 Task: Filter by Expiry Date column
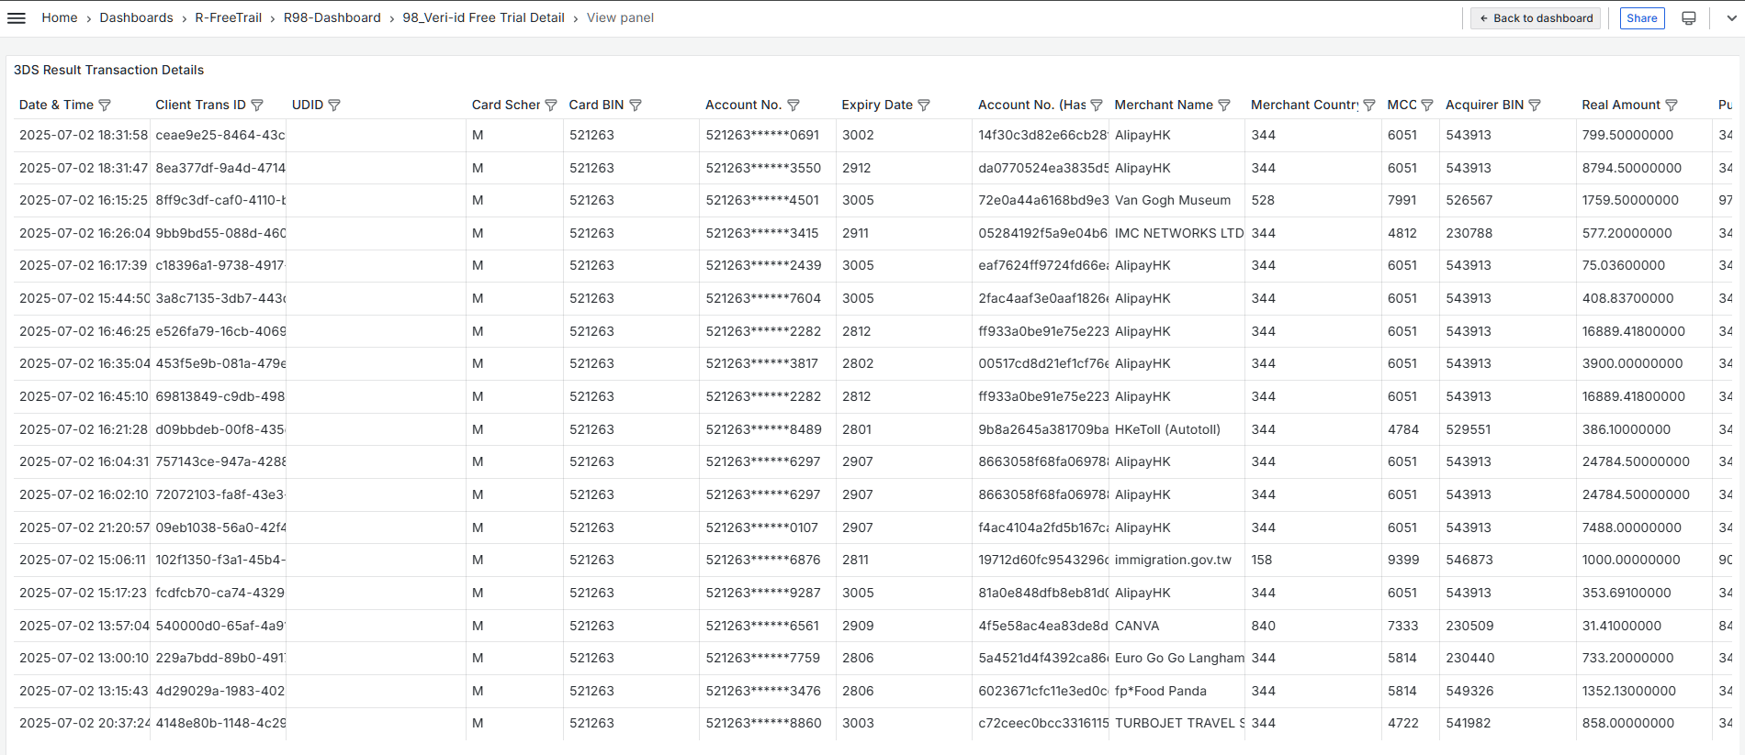click(x=924, y=105)
